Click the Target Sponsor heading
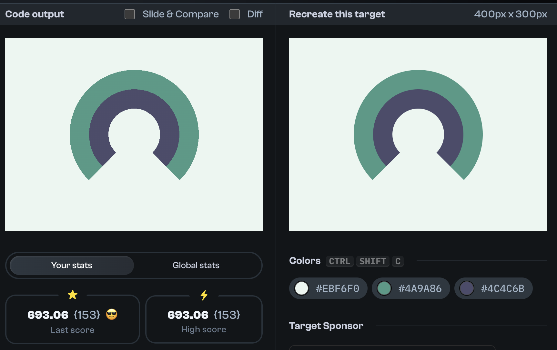This screenshot has width=557, height=350. pyautogui.click(x=326, y=326)
